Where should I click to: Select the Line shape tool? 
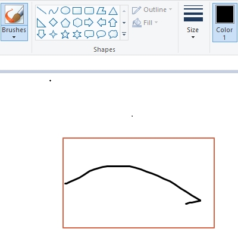tap(42, 11)
